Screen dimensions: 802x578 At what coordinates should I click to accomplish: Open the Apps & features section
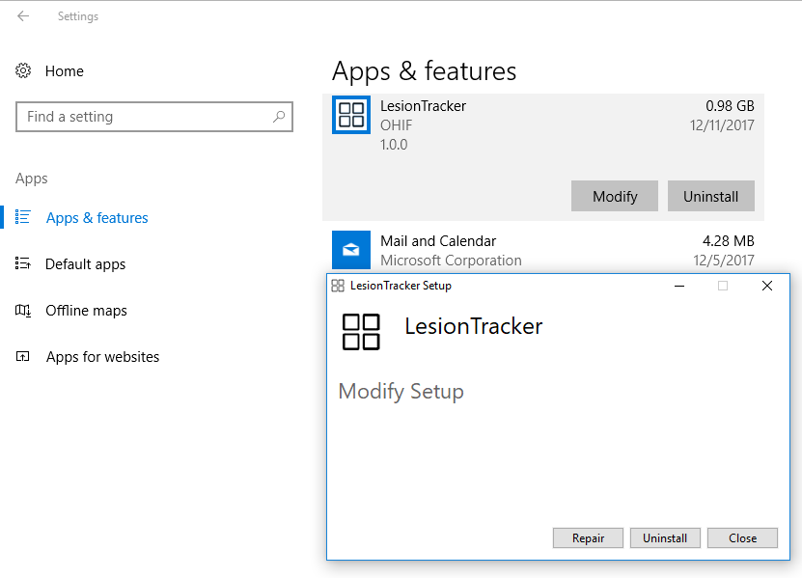tap(97, 218)
